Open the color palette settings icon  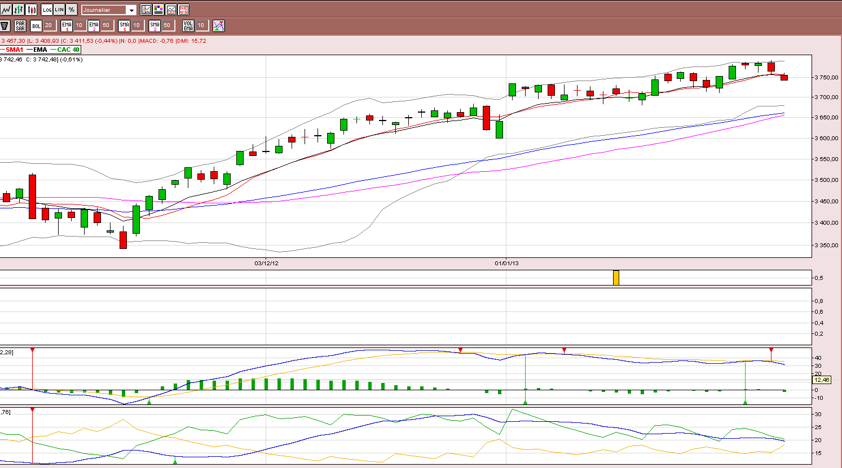[158, 10]
